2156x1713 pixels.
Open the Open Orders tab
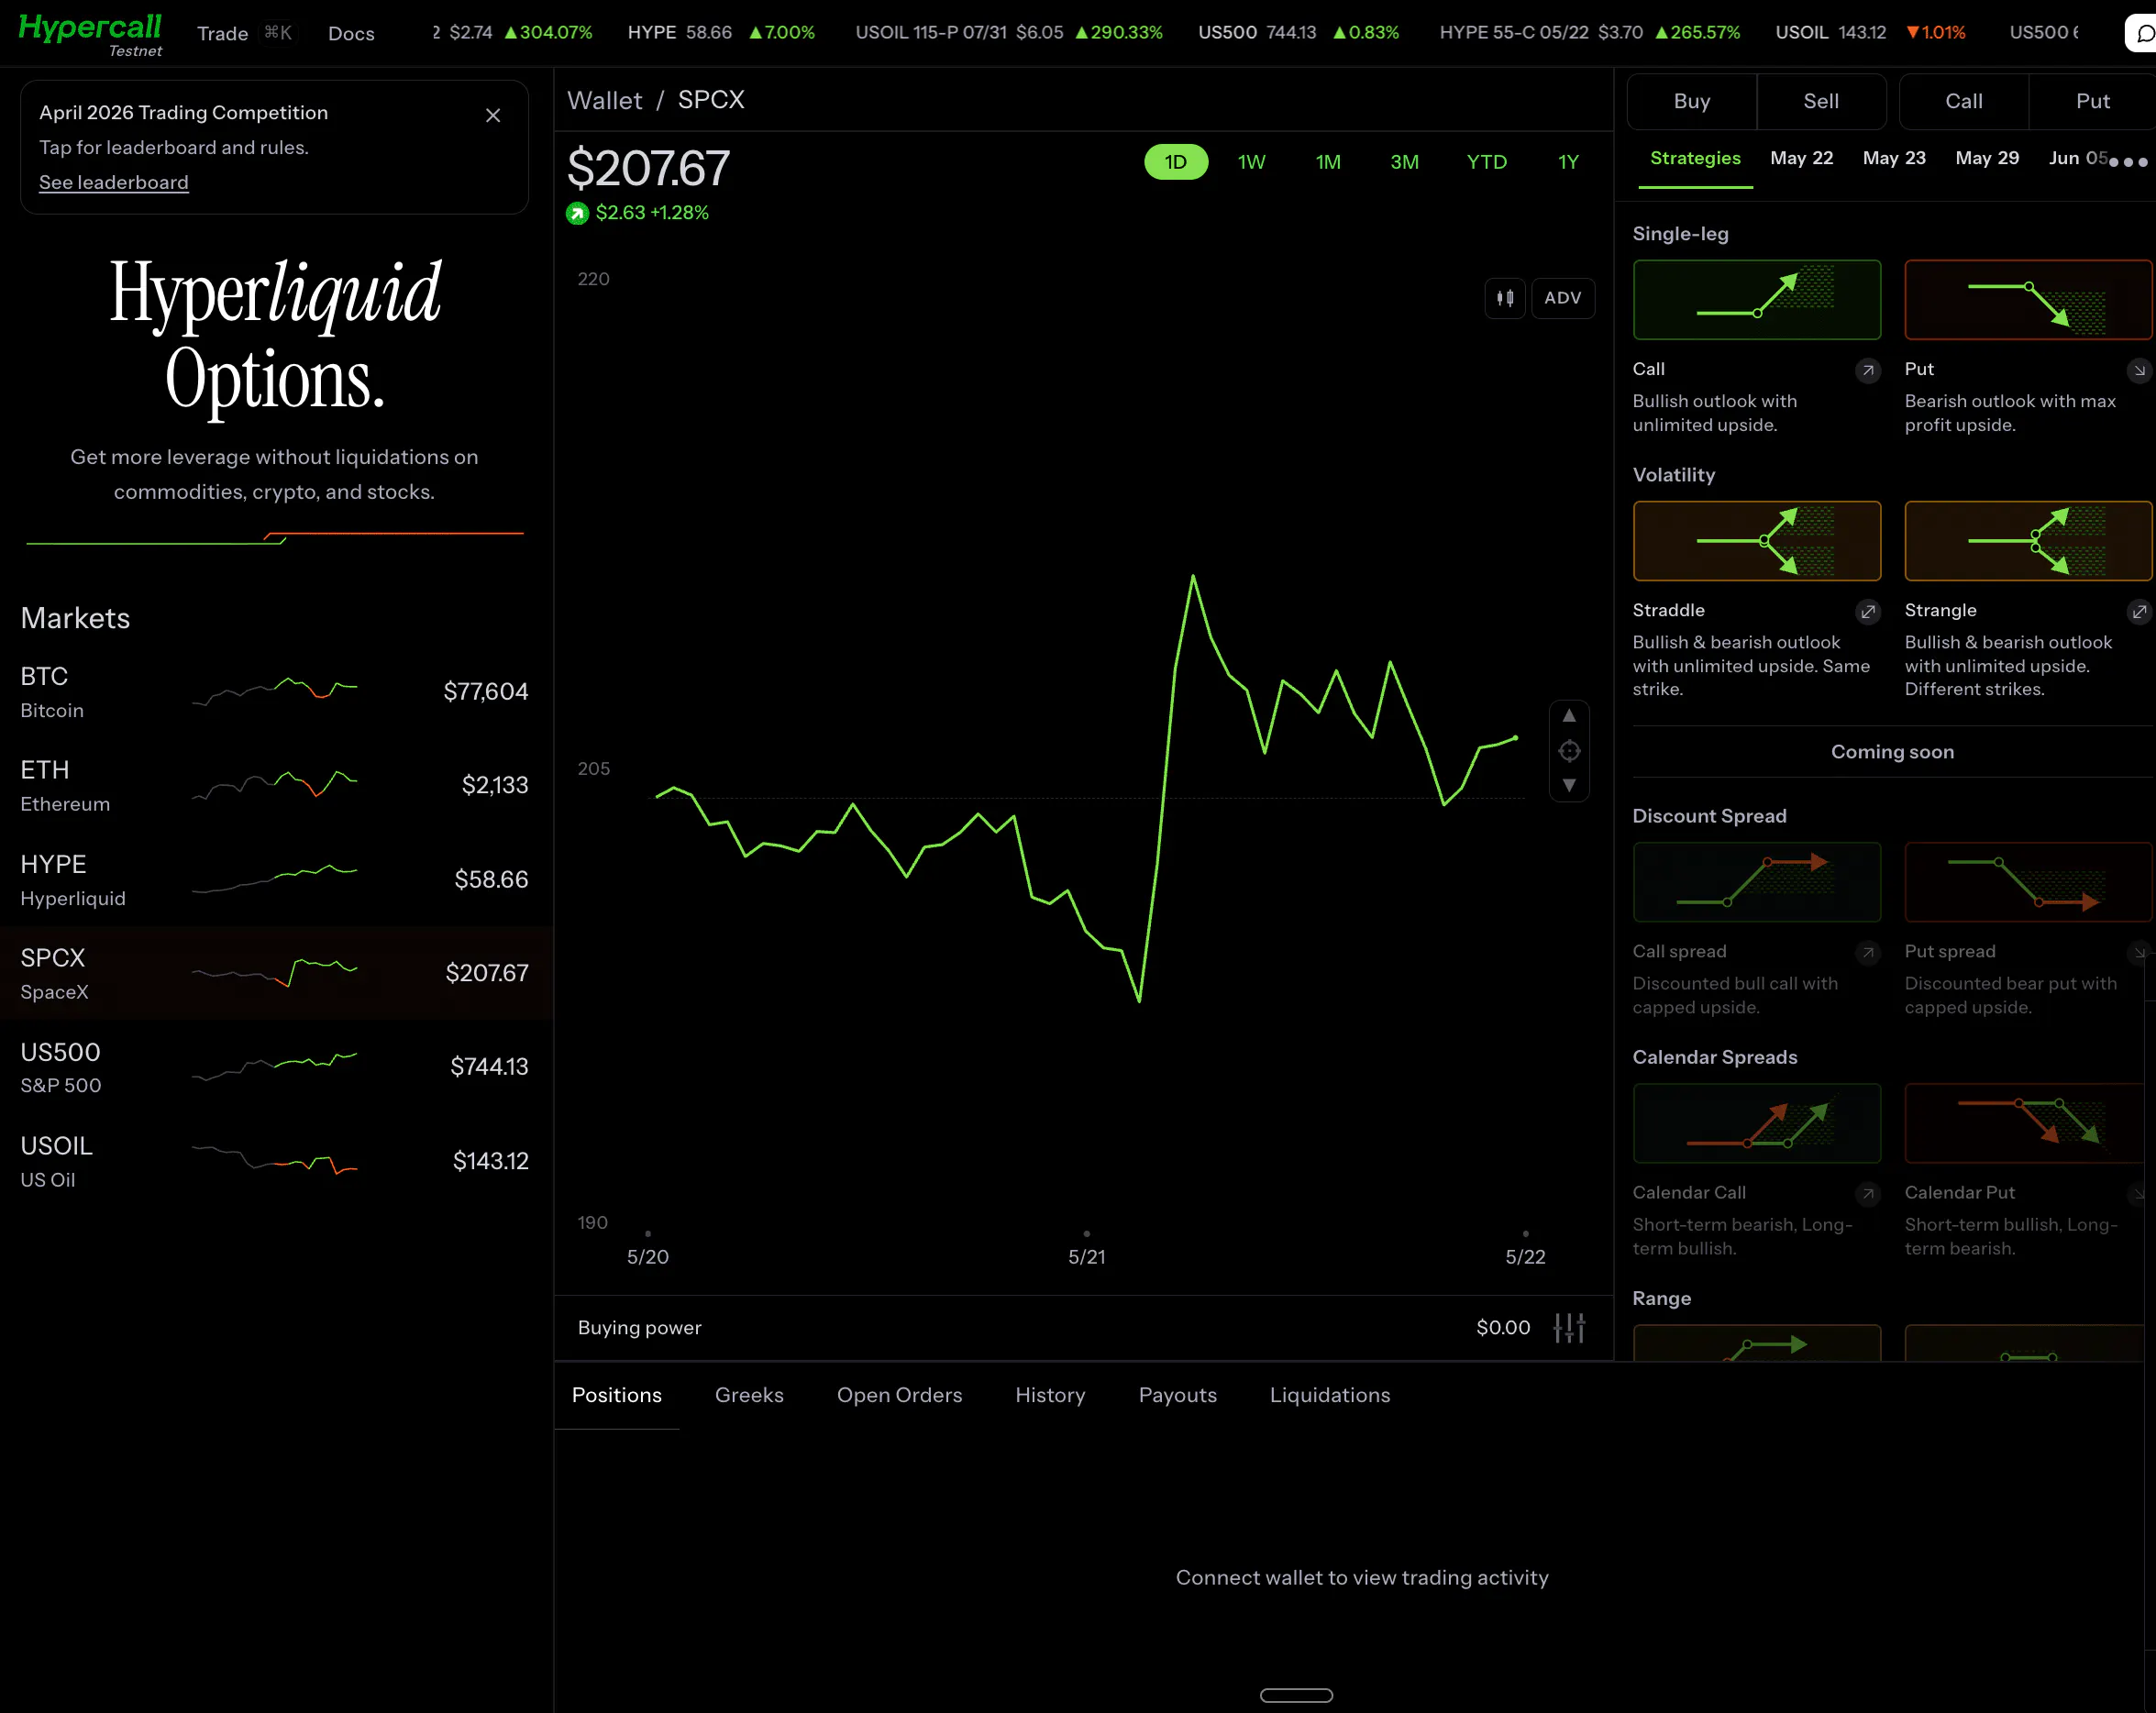[899, 1395]
